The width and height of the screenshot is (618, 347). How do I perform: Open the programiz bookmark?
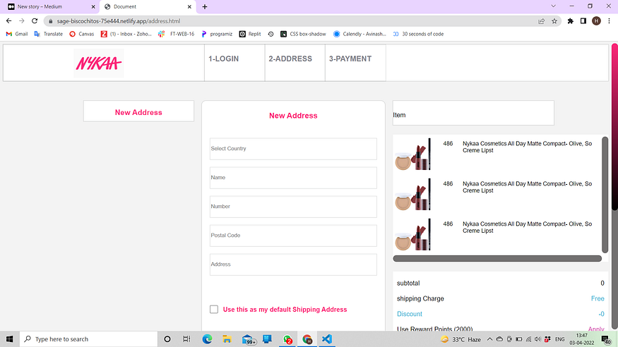[x=217, y=34]
